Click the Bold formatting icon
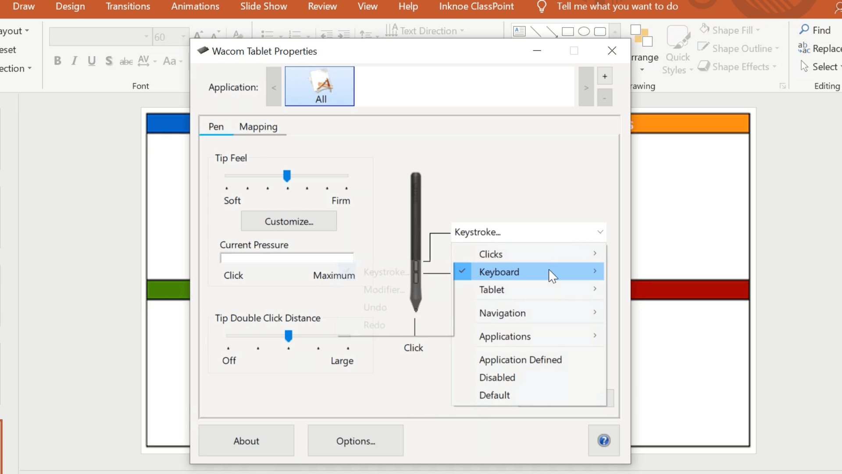The height and width of the screenshot is (474, 842). pos(57,61)
